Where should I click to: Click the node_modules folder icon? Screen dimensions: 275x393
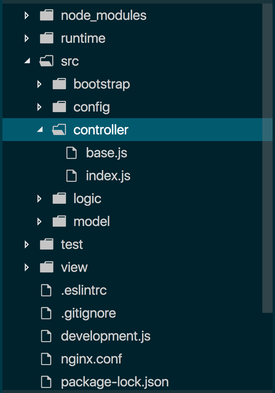coord(46,15)
